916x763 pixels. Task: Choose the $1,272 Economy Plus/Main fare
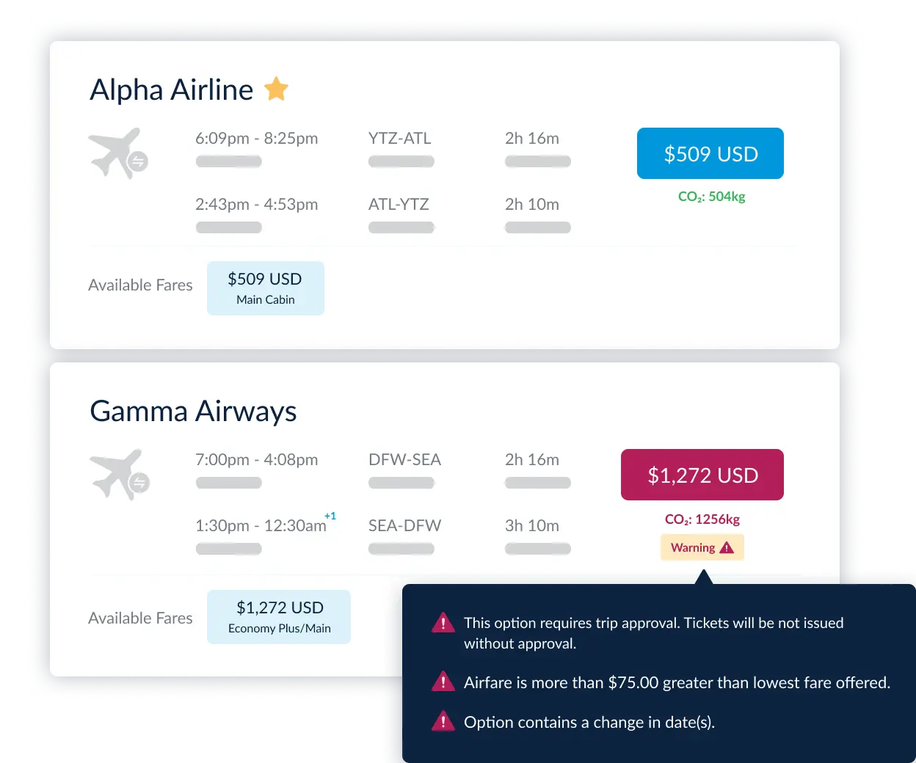click(x=279, y=617)
